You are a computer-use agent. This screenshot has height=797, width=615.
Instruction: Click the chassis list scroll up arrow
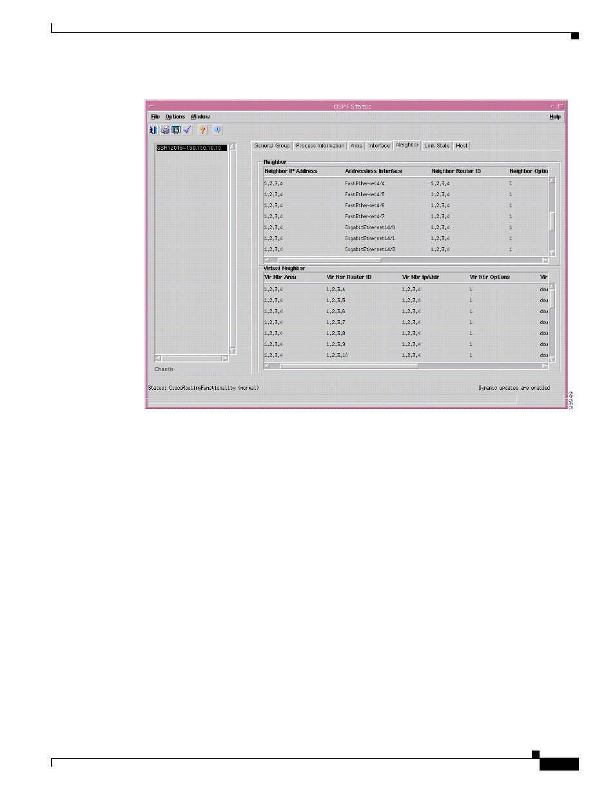(x=233, y=147)
